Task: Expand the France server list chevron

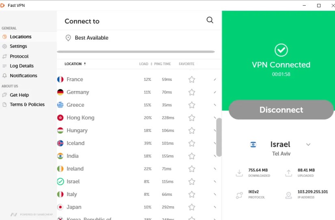Action: tap(215, 79)
